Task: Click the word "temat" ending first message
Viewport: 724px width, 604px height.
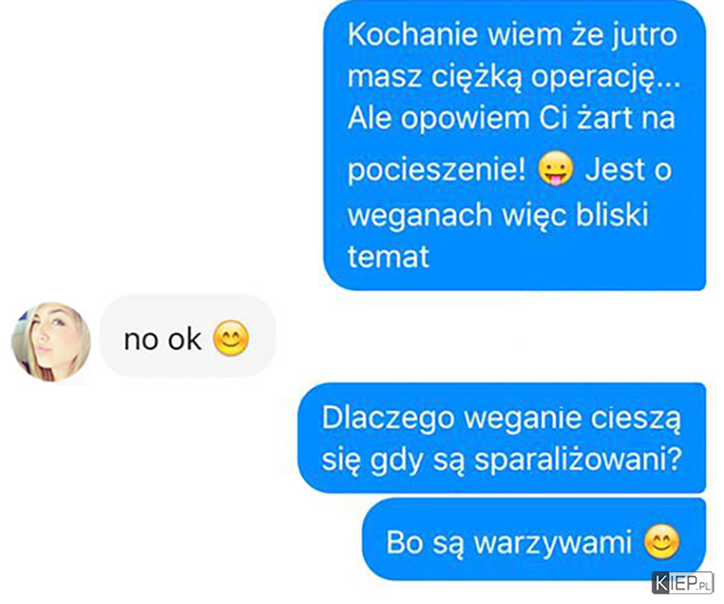Action: pyautogui.click(x=388, y=257)
